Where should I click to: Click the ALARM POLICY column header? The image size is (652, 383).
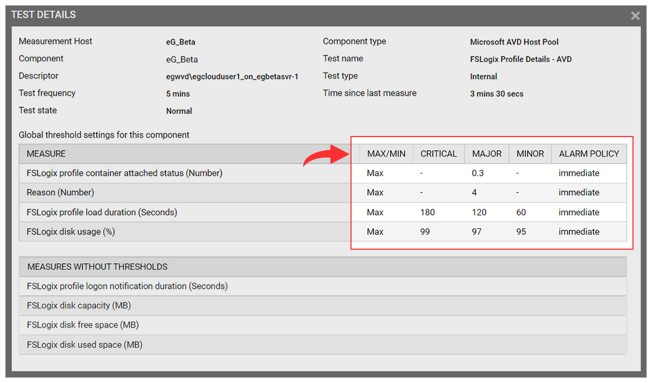589,154
